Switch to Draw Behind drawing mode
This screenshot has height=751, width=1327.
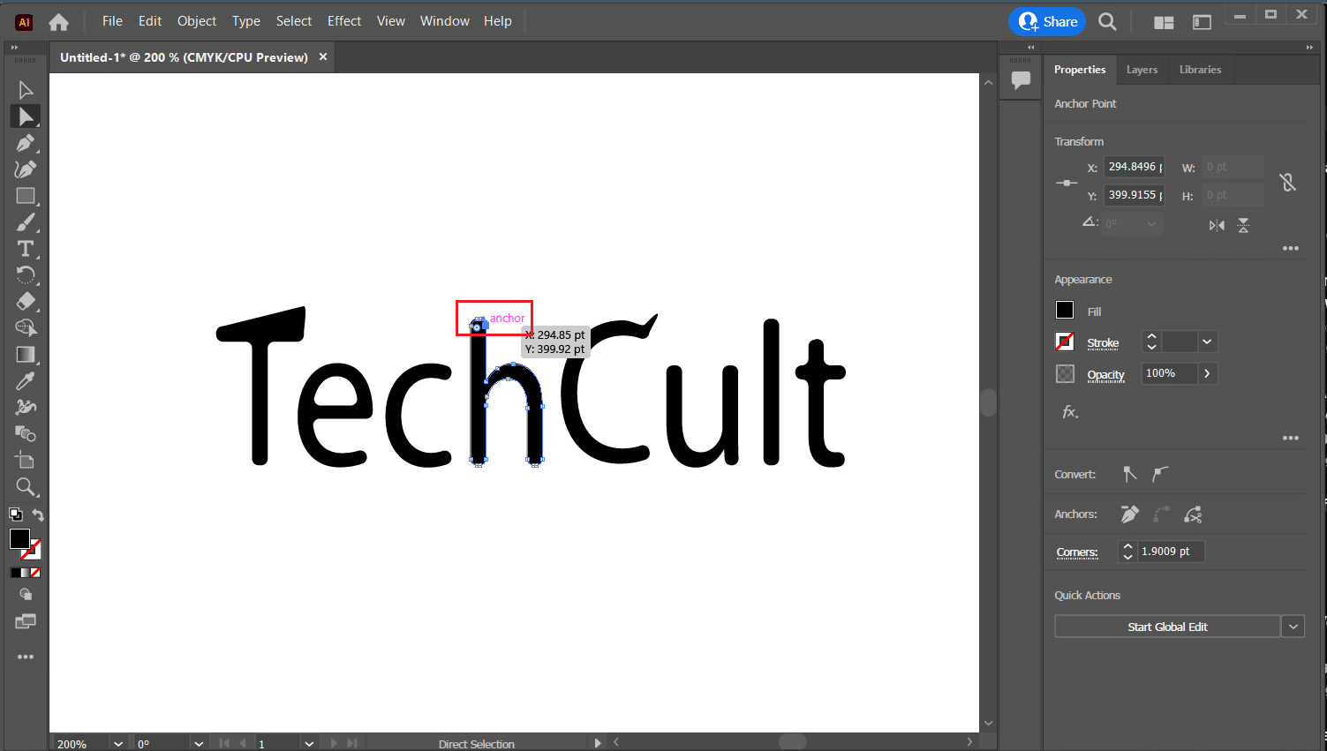click(26, 595)
